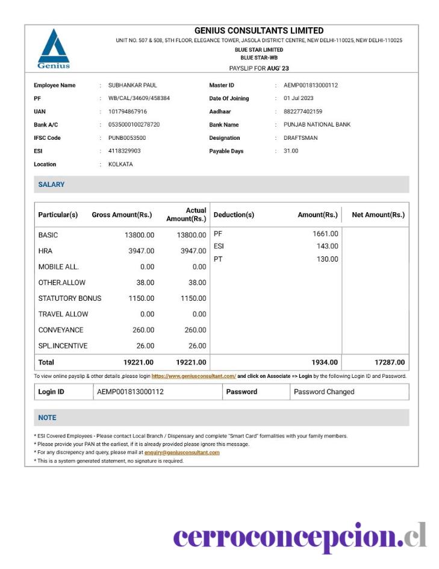439x569 pixels.
Task: Click the BLUE STAR-WB line
Action: click(x=259, y=58)
